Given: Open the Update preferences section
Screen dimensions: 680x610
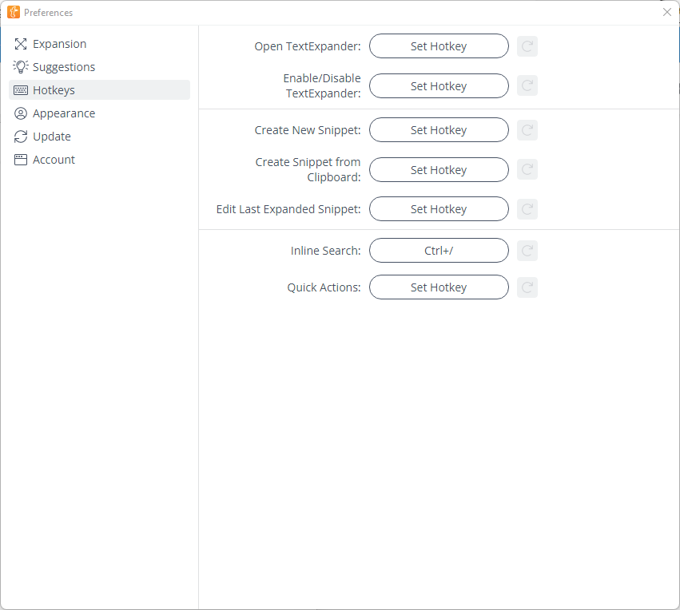Looking at the screenshot, I should tap(51, 137).
